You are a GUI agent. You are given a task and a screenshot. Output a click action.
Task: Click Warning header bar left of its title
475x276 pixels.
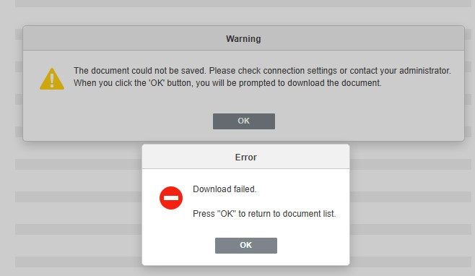click(x=121, y=38)
